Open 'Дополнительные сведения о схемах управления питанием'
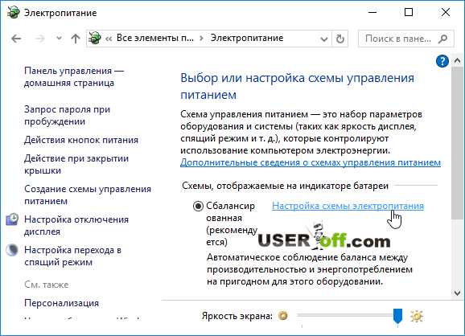This screenshot has width=465, height=336. click(311, 162)
